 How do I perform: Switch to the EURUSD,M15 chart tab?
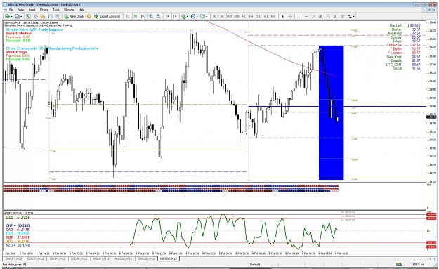pos(145,258)
